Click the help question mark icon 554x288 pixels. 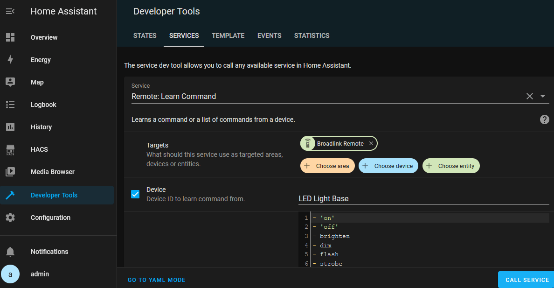[x=544, y=119]
